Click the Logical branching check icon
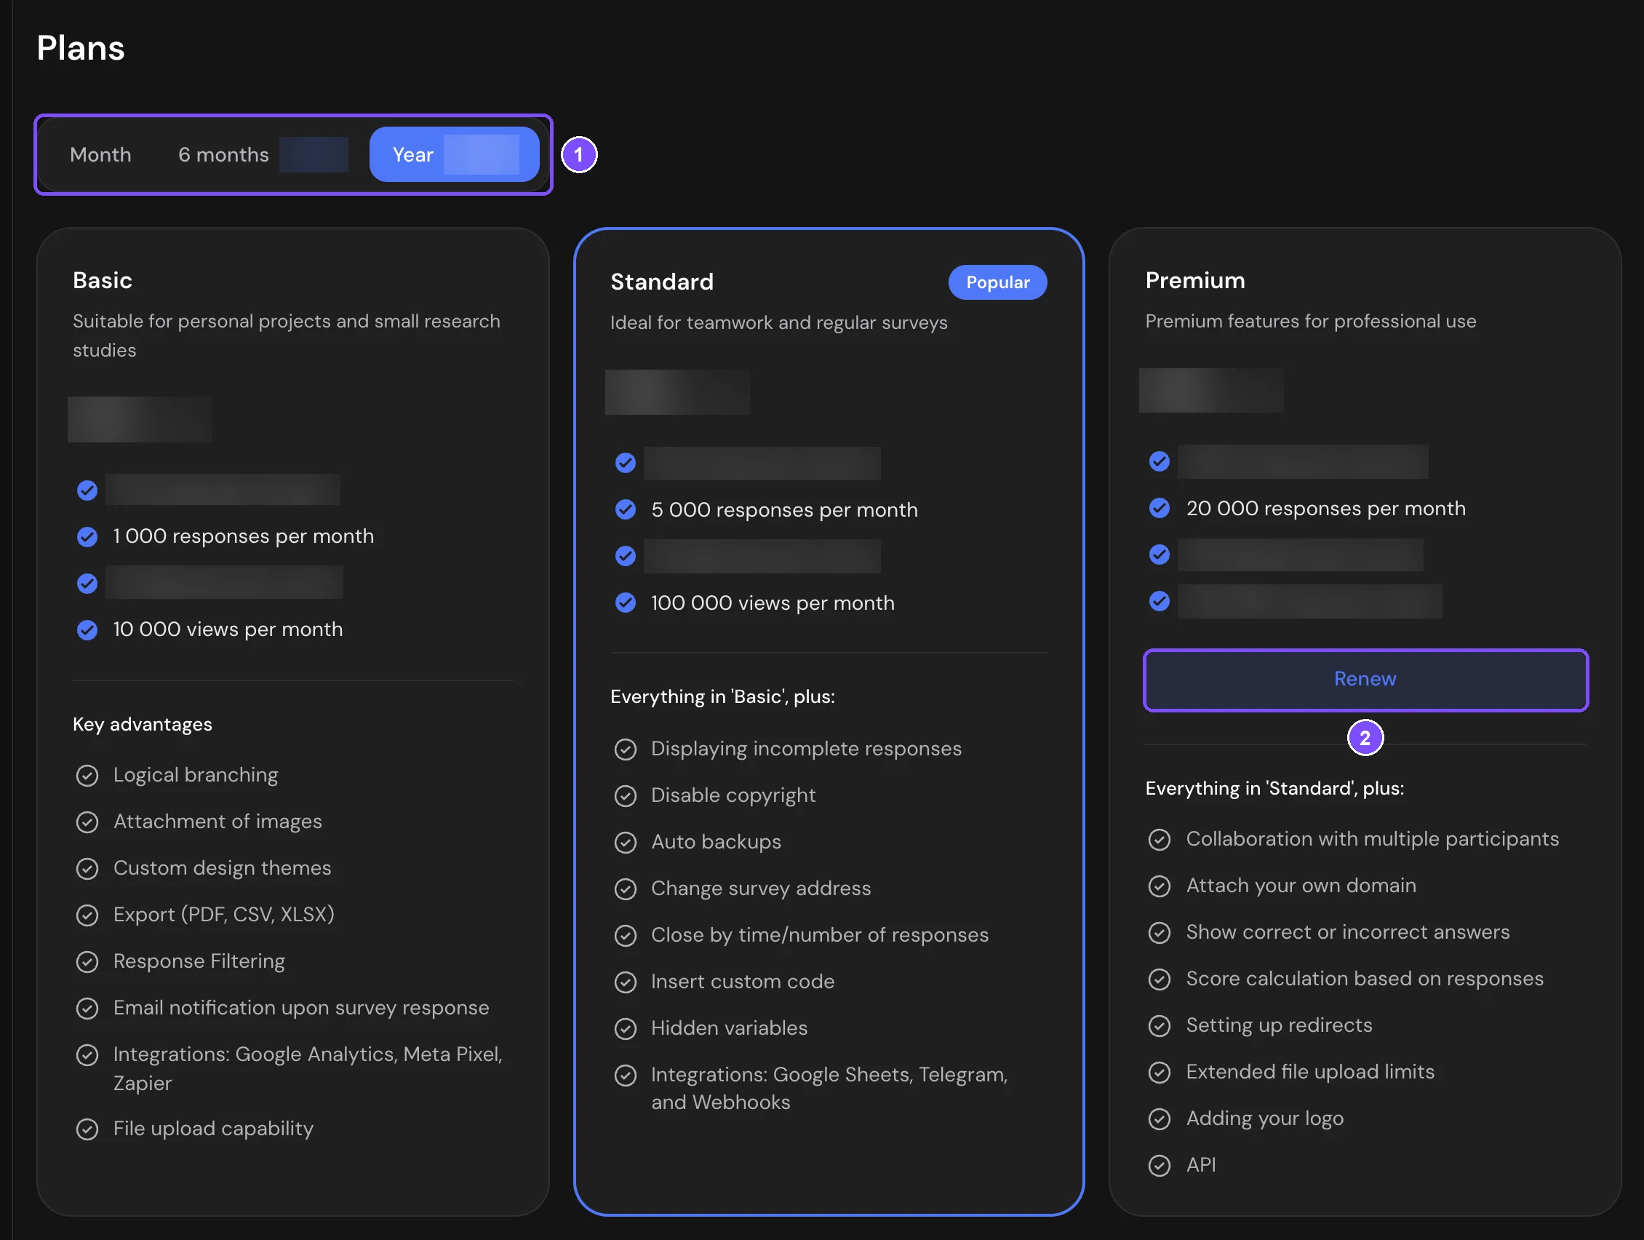Image resolution: width=1644 pixels, height=1240 pixels. pyautogui.click(x=87, y=776)
